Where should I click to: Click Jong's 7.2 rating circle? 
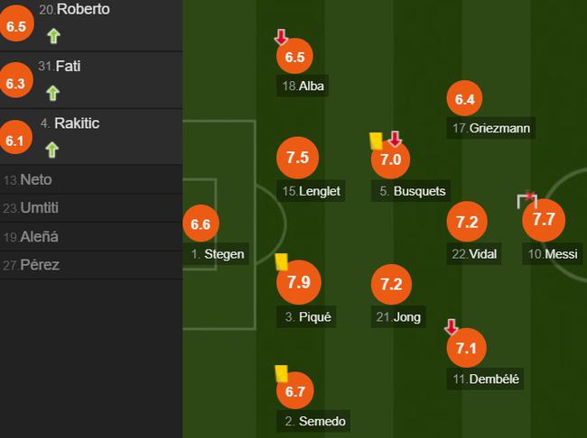[390, 284]
